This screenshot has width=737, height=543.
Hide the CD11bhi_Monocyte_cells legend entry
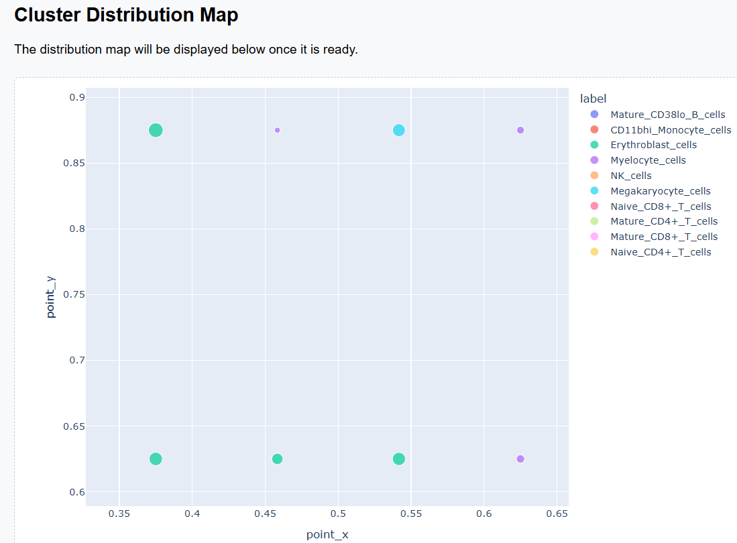click(x=670, y=130)
